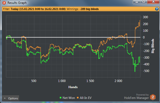Screen dimensions: 160x103
Task: Click the green Net Won legend swatch
Action: [60, 98]
